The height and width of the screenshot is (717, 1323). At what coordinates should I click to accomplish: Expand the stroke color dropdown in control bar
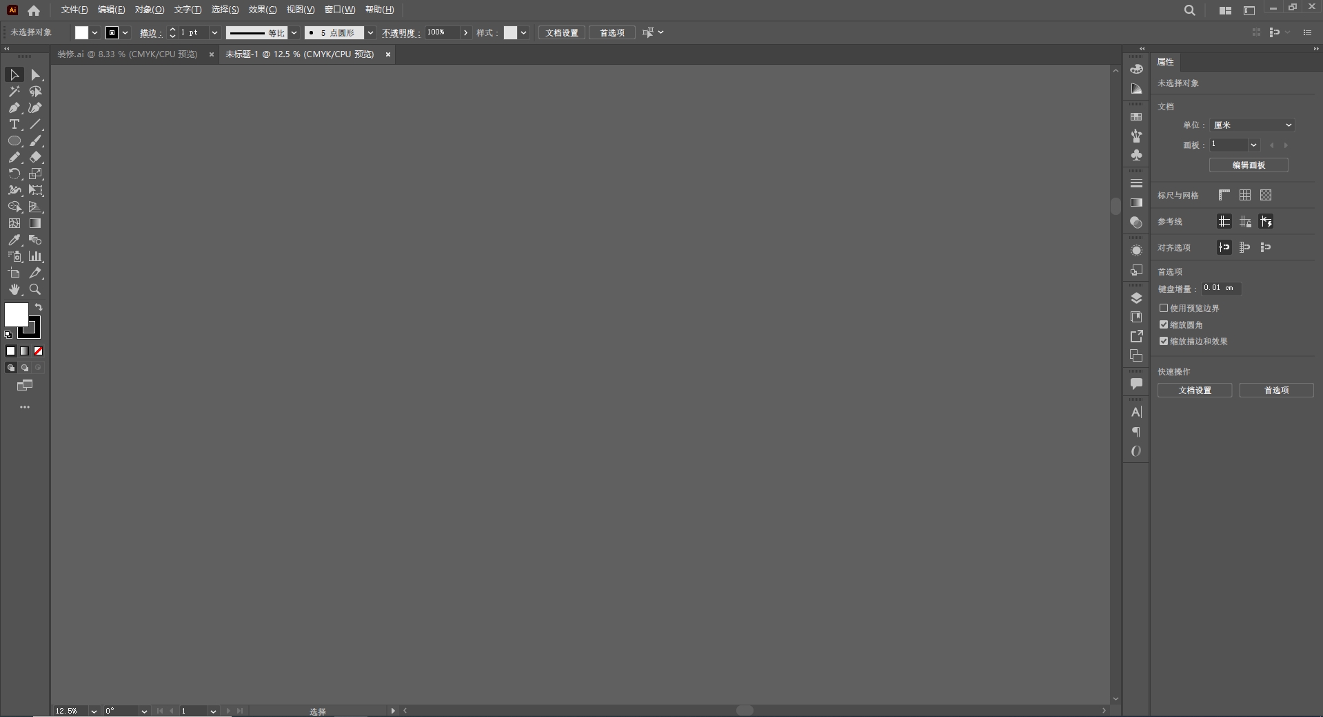pyautogui.click(x=125, y=32)
